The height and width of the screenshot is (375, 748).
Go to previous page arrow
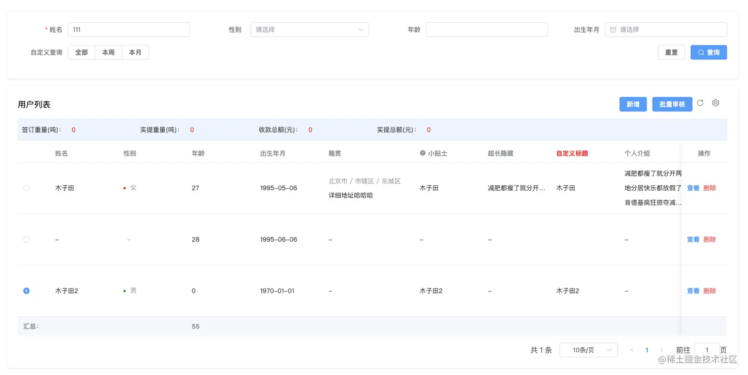pyautogui.click(x=632, y=350)
